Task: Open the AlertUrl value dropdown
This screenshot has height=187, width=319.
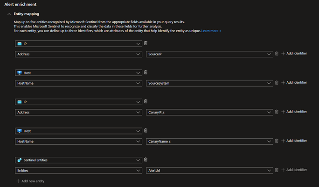Action: coord(209,171)
